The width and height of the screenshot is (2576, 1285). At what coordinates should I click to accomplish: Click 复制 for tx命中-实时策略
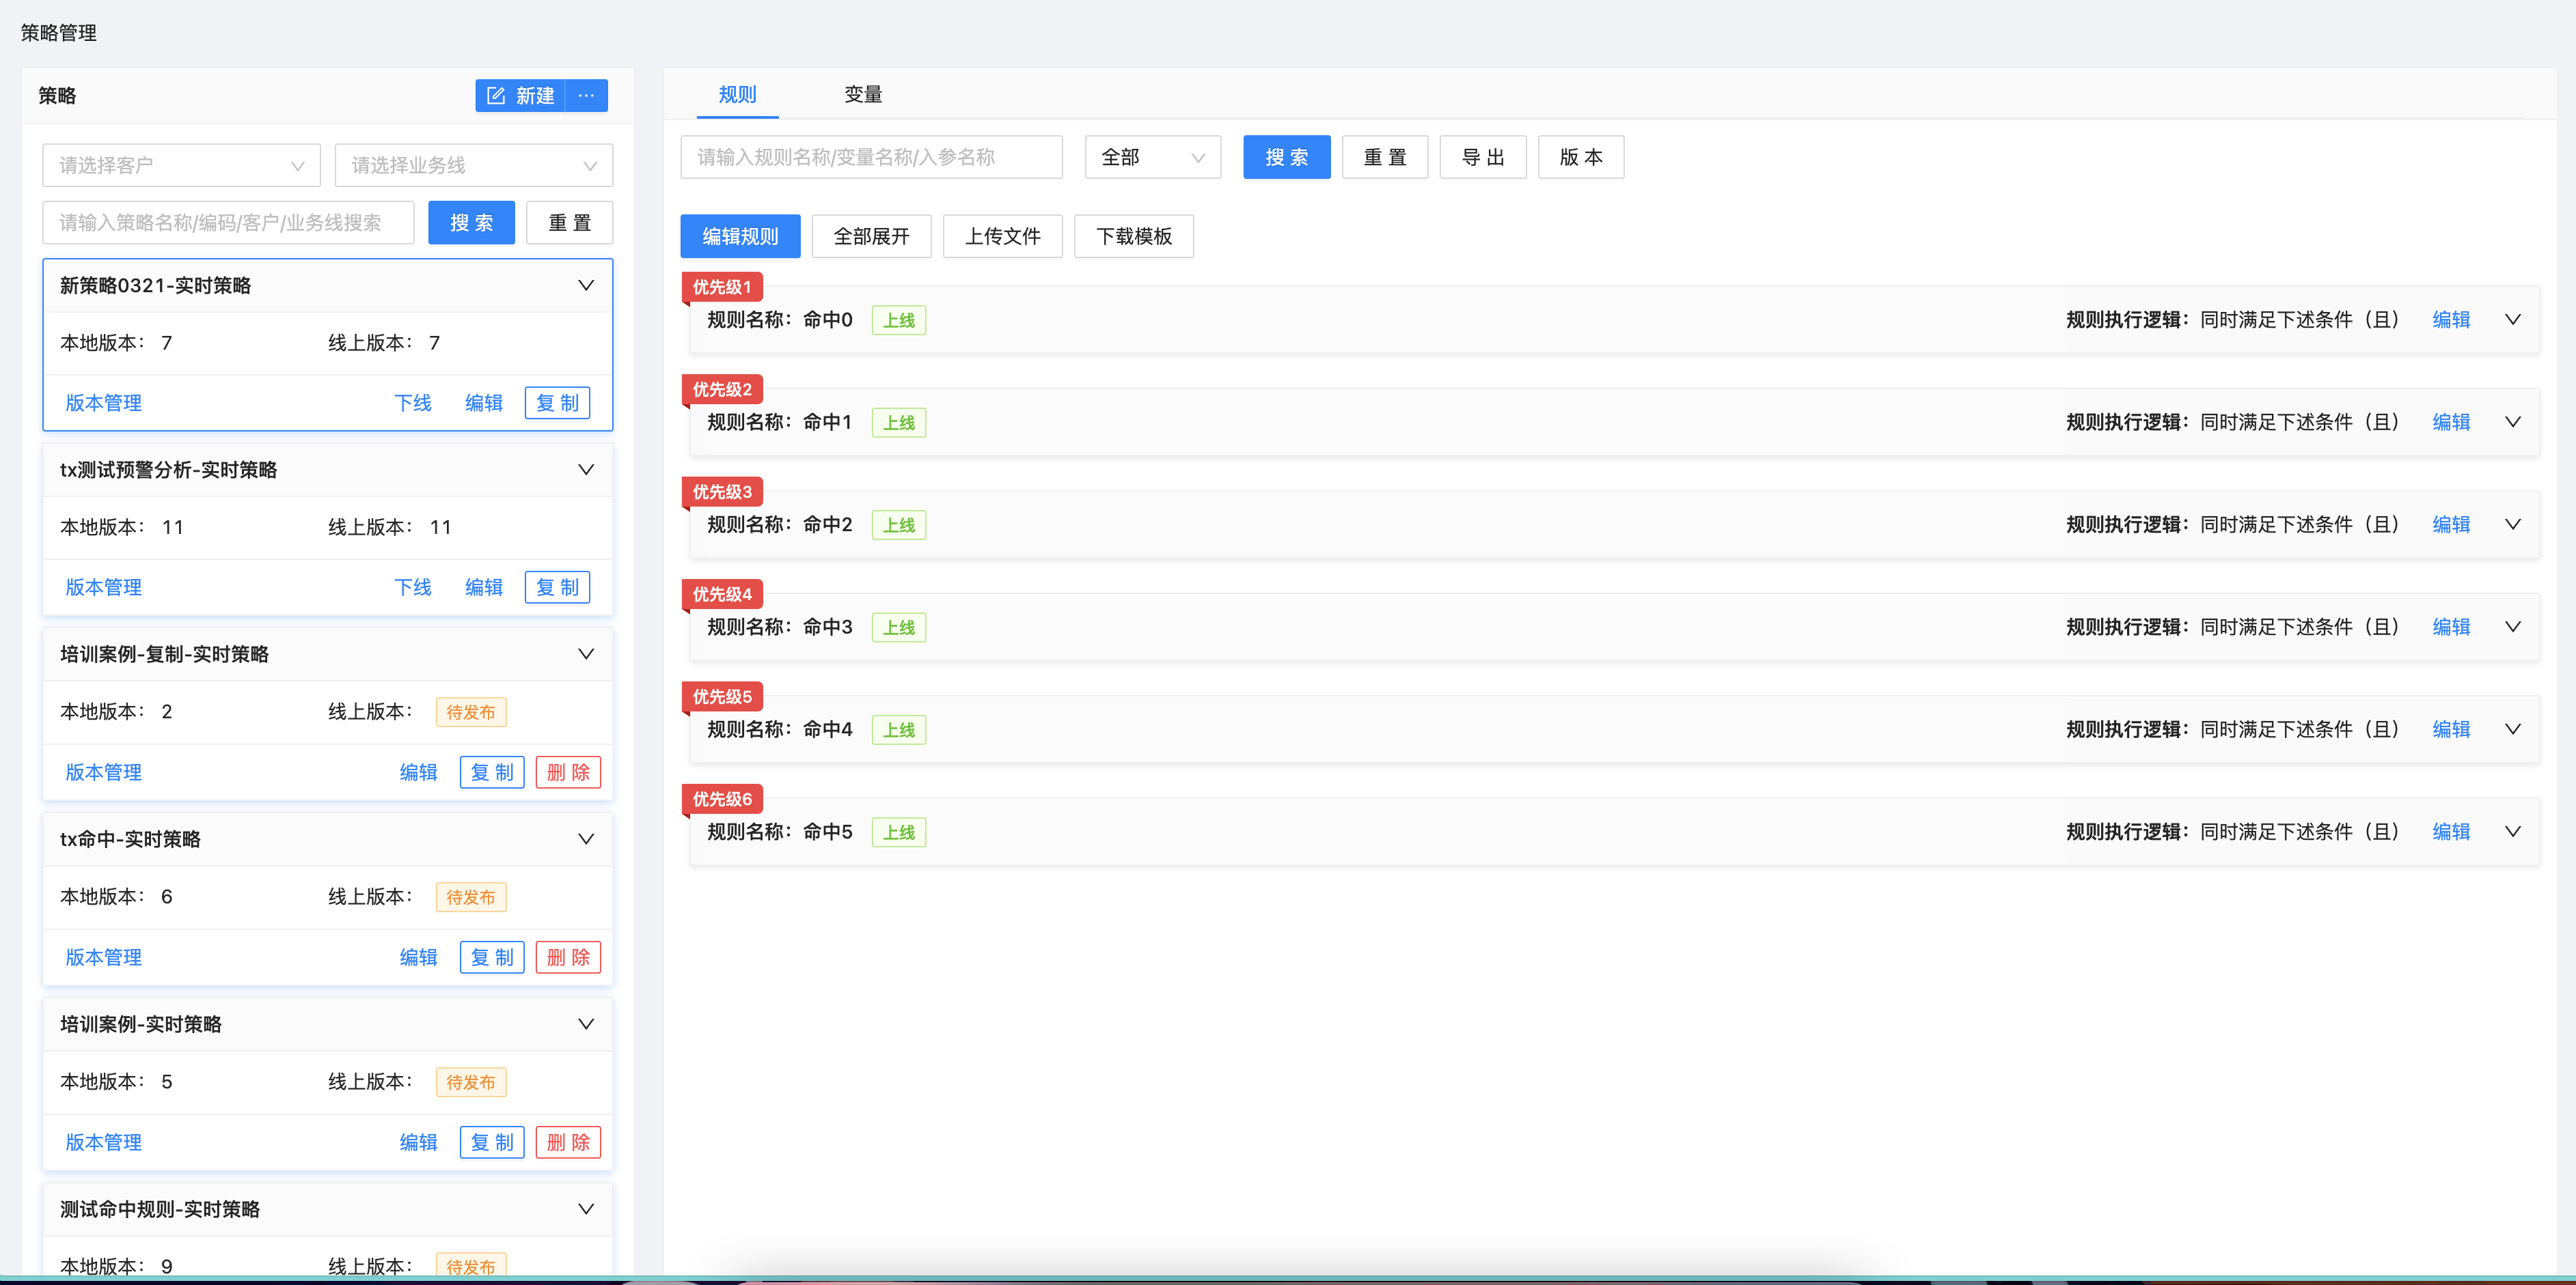point(492,957)
